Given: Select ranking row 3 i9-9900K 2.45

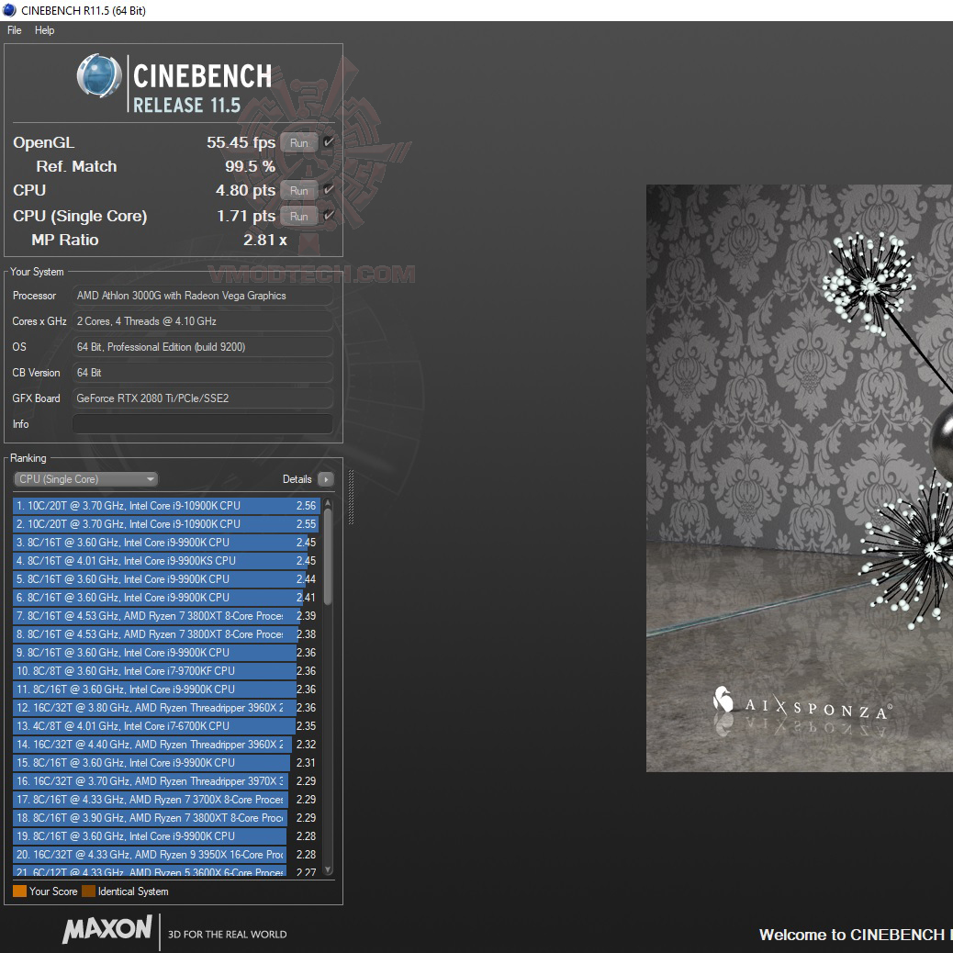Looking at the screenshot, I should 166,542.
